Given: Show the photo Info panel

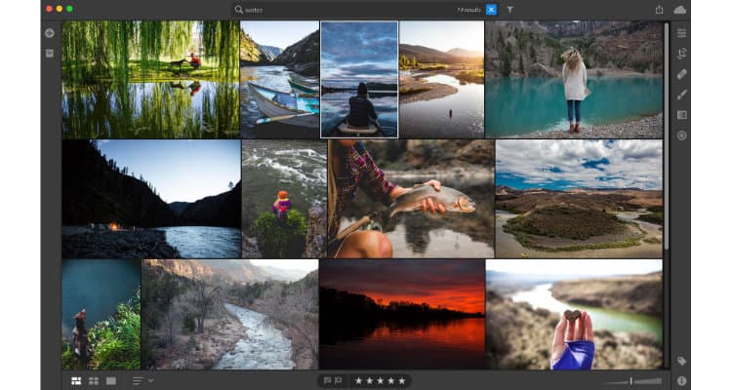Looking at the screenshot, I should coord(681,380).
